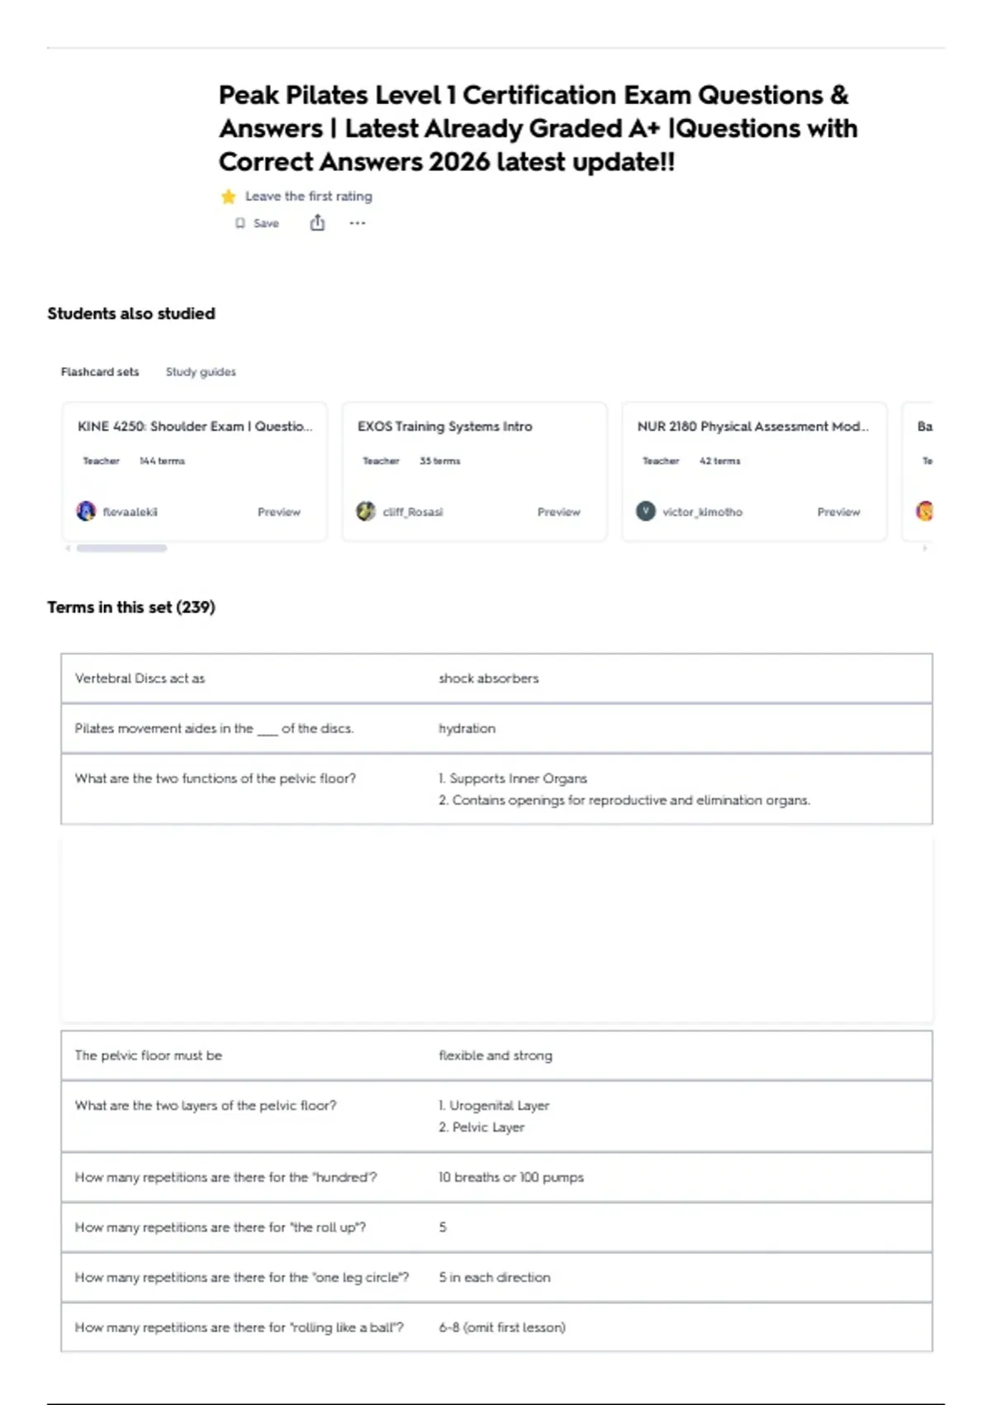Screen dimensions: 991x1405
Task: Open the share icon below the title
Action: pyautogui.click(x=317, y=222)
